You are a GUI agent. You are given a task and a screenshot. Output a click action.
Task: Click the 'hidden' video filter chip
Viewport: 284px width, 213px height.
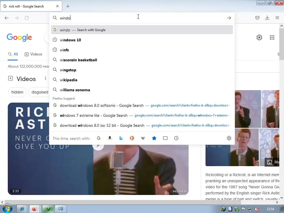(x=17, y=92)
